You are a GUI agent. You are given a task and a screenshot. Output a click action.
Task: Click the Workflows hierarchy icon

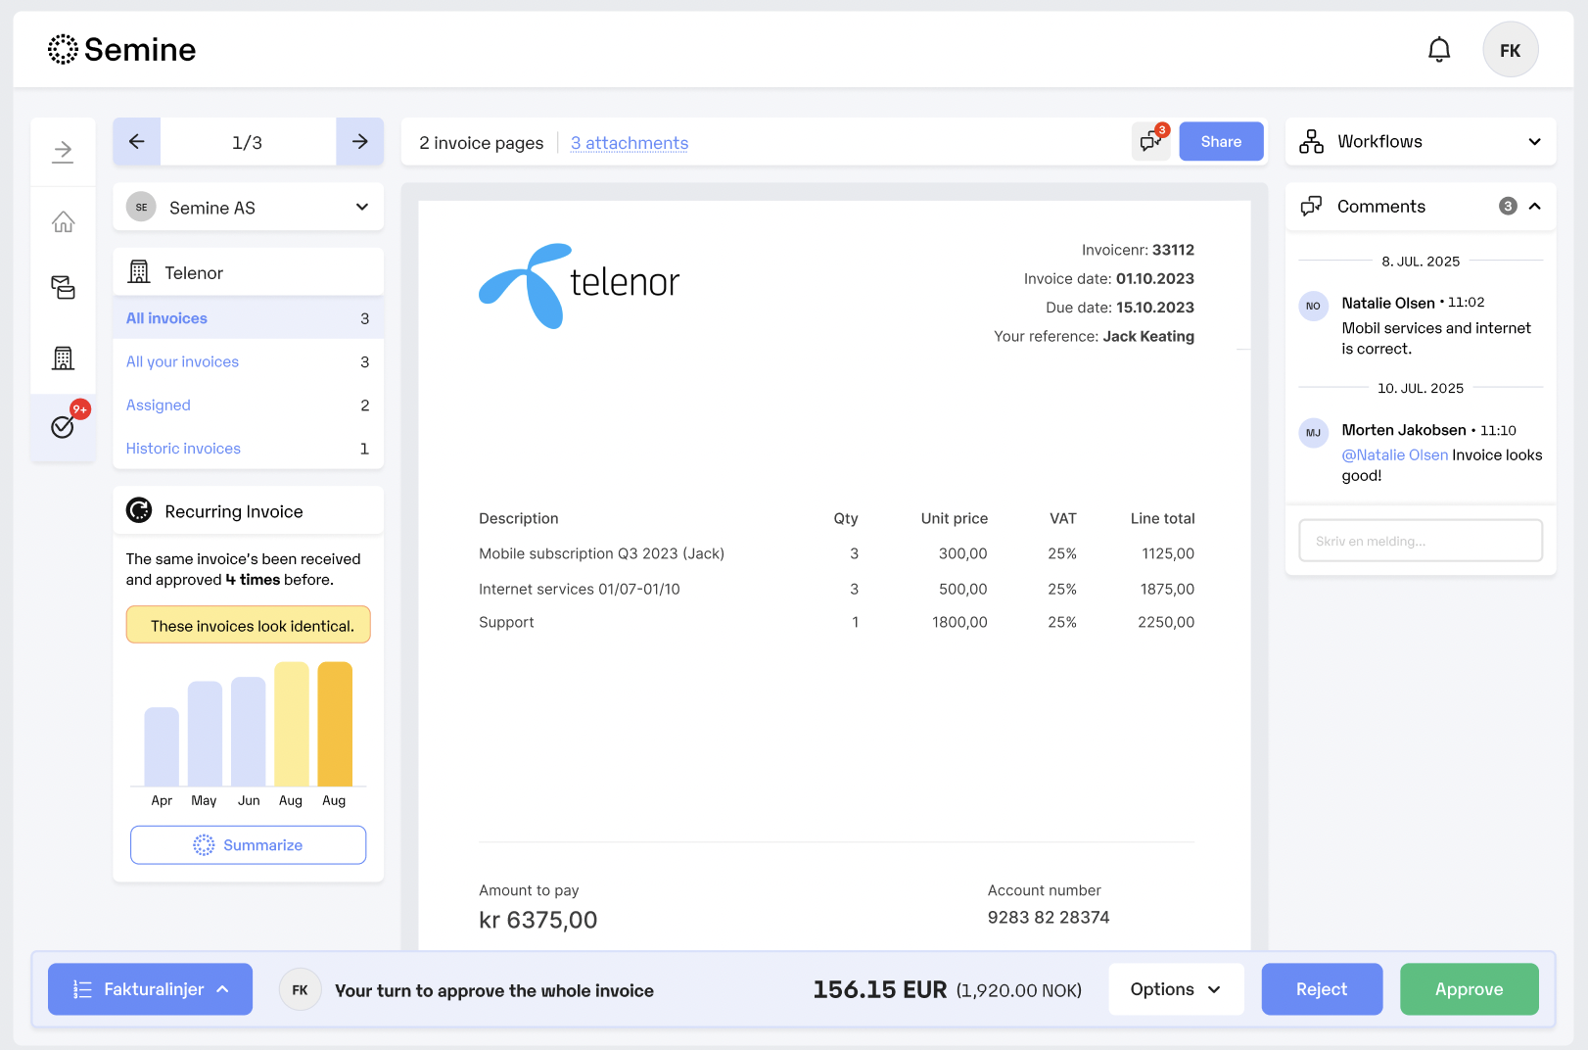(1311, 142)
